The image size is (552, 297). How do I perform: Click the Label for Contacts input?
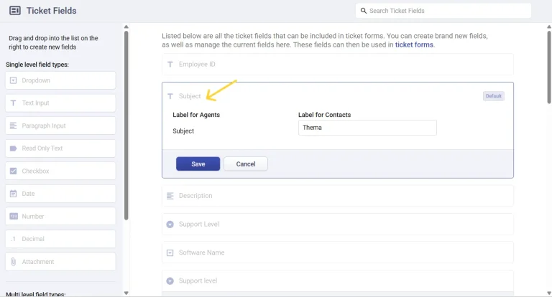[367, 128]
